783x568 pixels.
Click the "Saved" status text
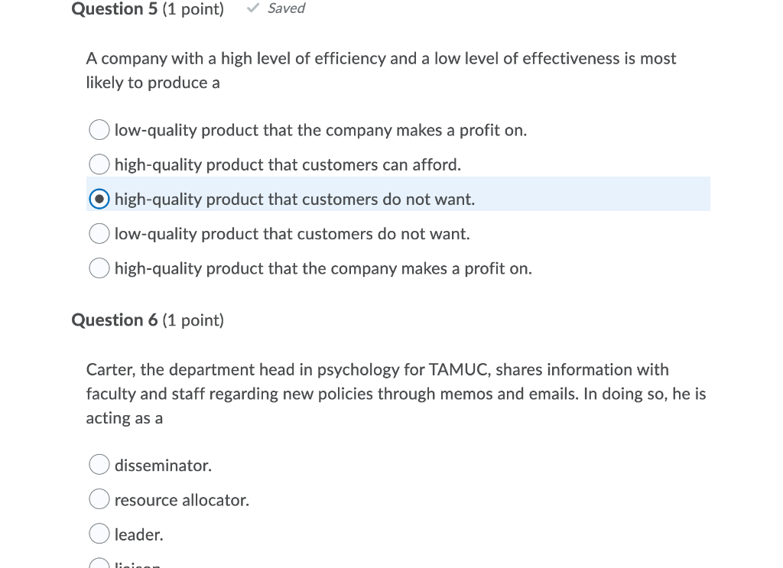[x=286, y=8]
